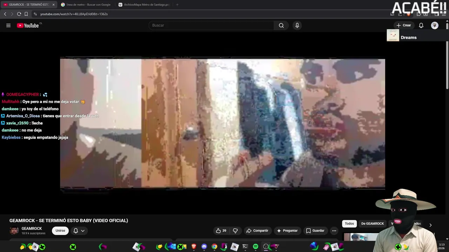
Task: Open Brave browser from the taskbar
Action: coord(194,247)
